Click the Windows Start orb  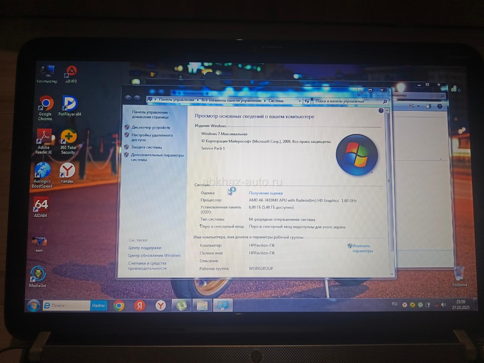[34, 306]
